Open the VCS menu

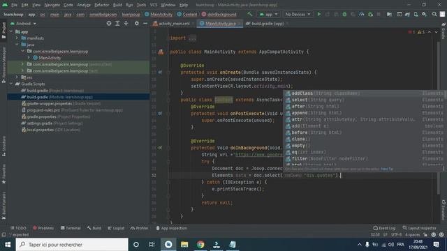pyautogui.click(x=154, y=5)
